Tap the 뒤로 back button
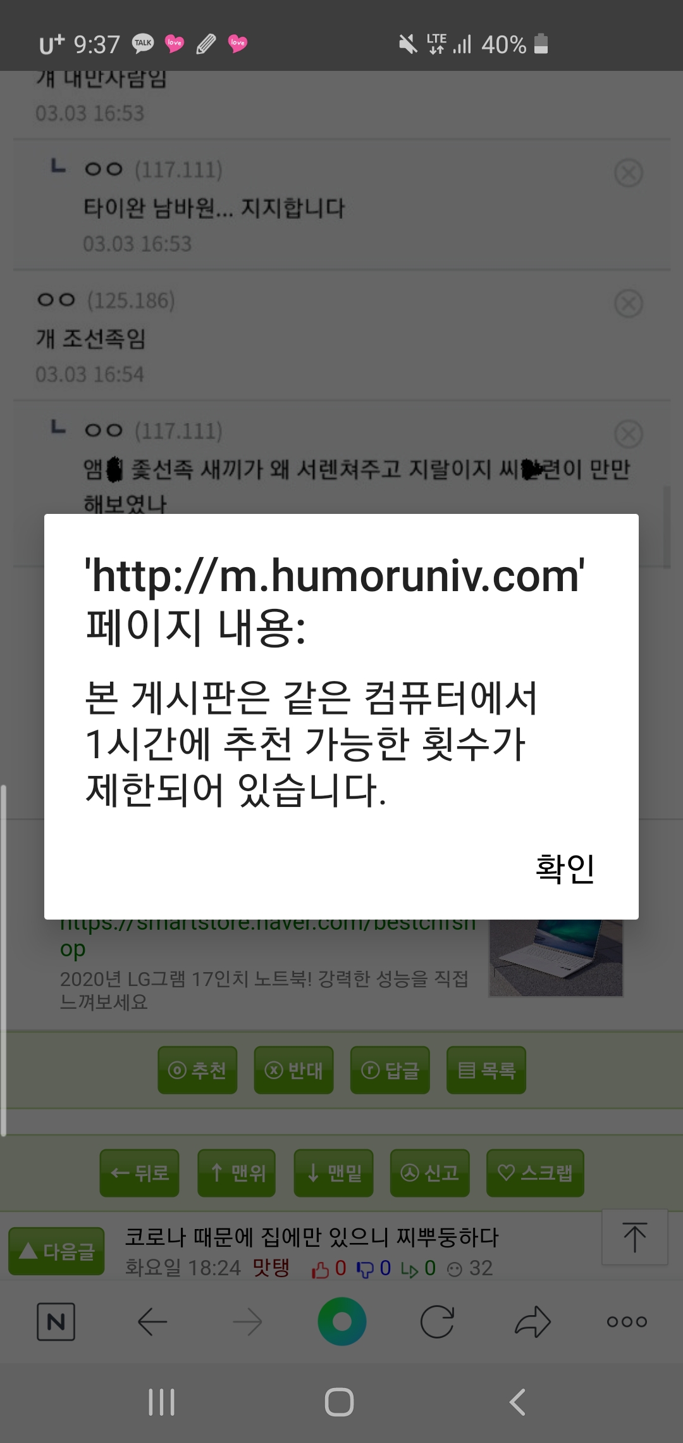The height and width of the screenshot is (1443, 683). [x=139, y=1173]
